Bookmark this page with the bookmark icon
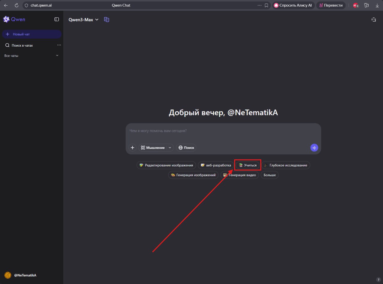This screenshot has width=383, height=284. [x=266, y=5]
